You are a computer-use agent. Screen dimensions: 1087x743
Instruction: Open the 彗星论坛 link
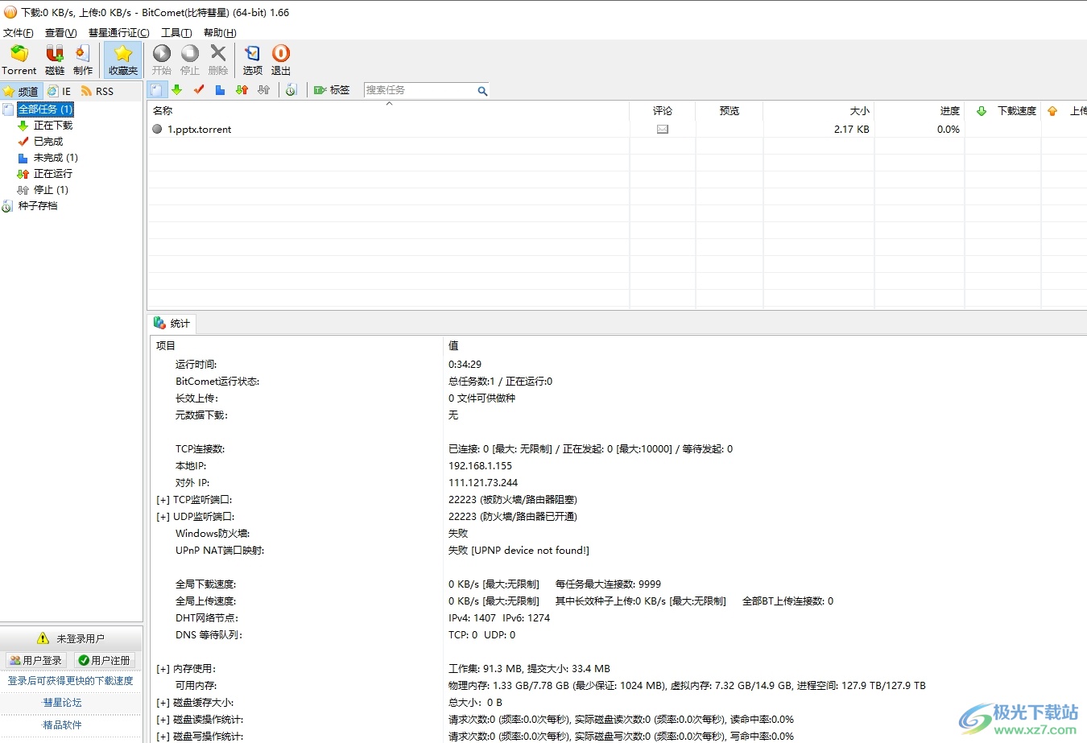click(x=62, y=703)
